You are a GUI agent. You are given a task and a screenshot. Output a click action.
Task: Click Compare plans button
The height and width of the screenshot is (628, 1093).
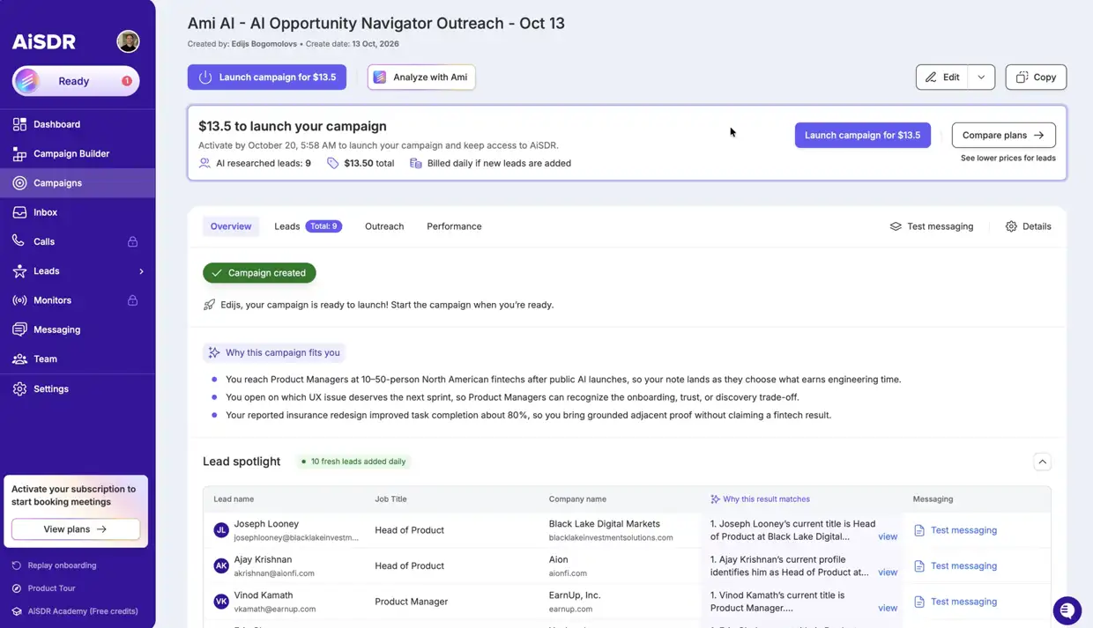point(1003,135)
